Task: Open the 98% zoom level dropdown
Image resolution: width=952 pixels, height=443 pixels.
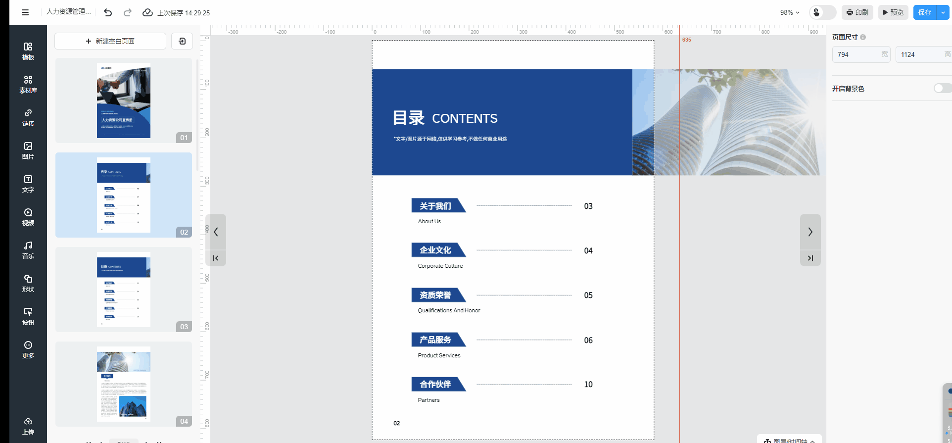Action: [x=789, y=12]
